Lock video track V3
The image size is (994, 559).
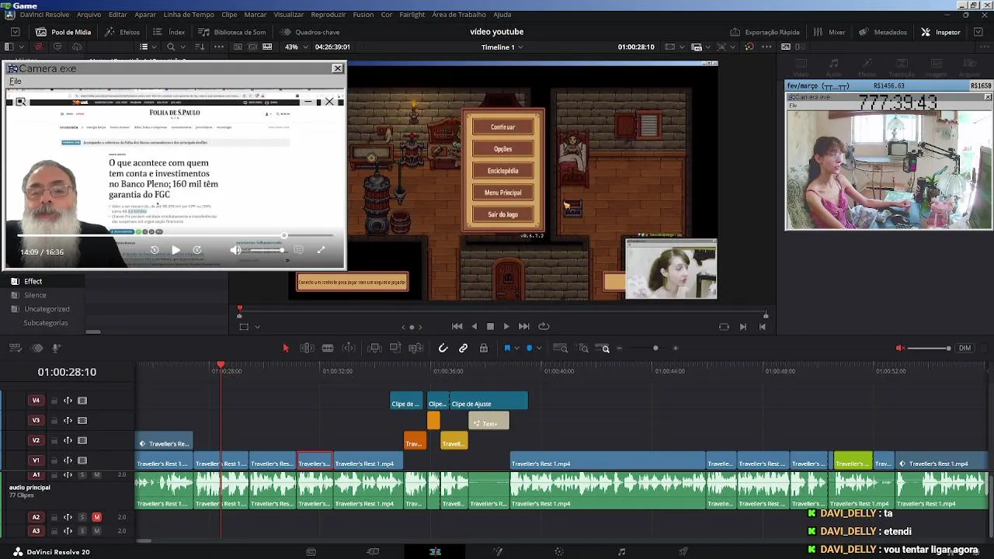click(x=54, y=421)
